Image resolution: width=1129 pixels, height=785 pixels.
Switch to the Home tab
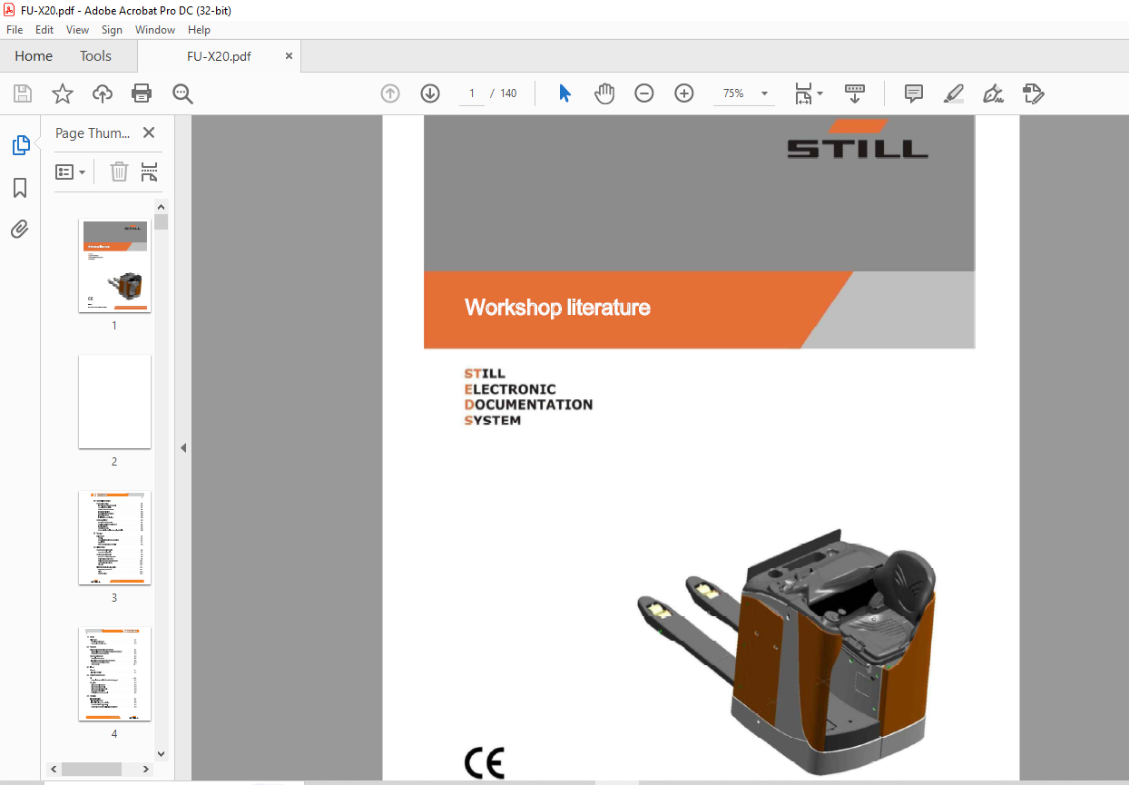(34, 56)
